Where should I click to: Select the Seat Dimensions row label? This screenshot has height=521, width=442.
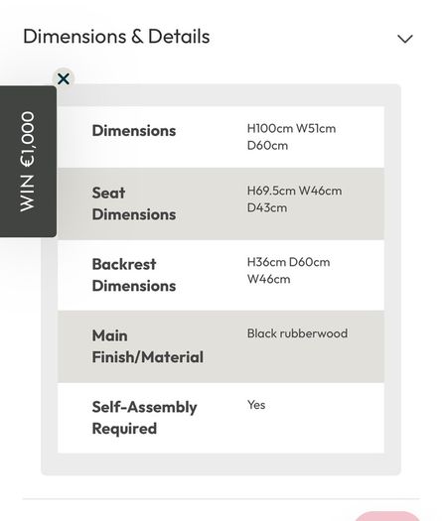(134, 203)
